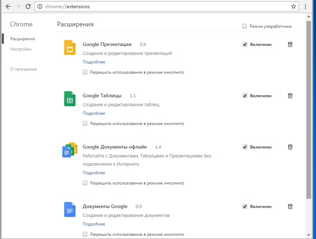316x239 pixels.
Task: Click the Google Презентации extension title
Action: click(107, 44)
